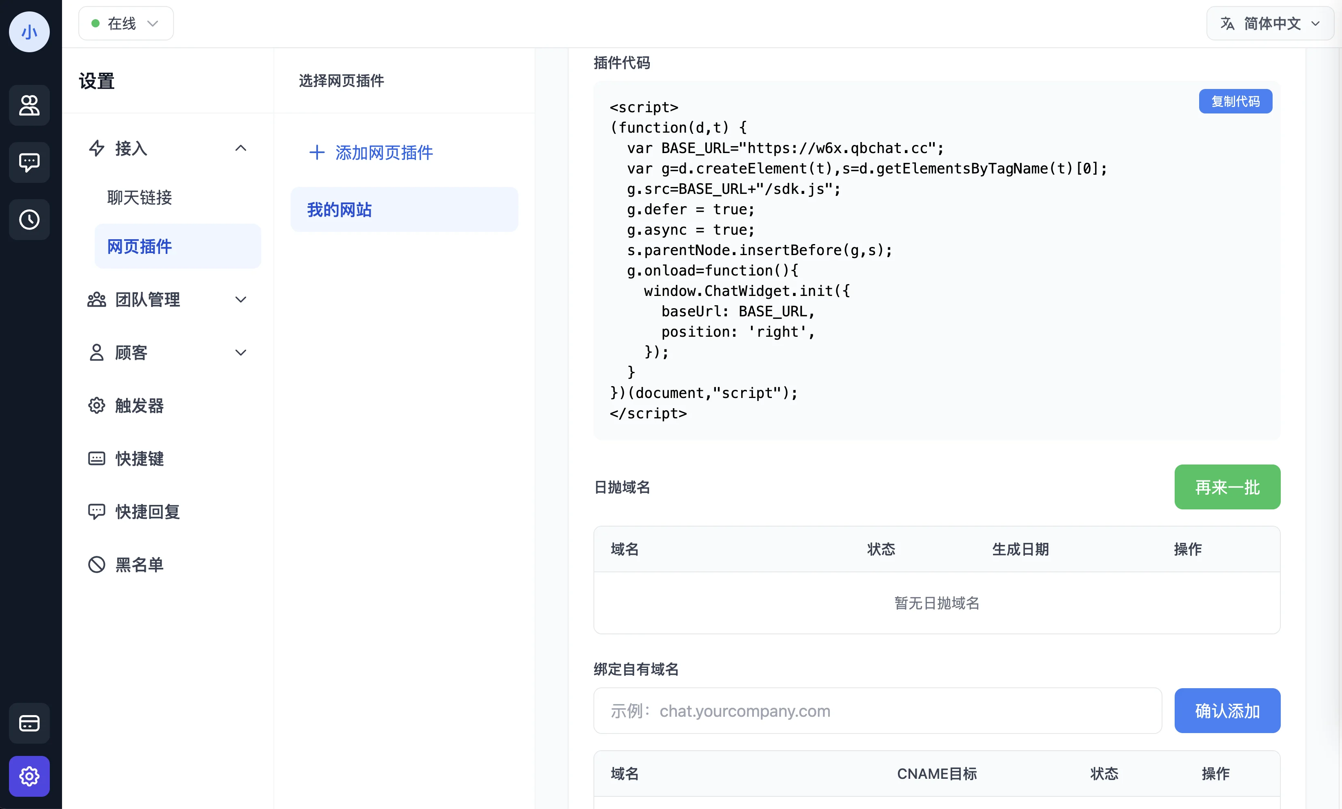Select the 我的网站 plugin entry

[339, 209]
